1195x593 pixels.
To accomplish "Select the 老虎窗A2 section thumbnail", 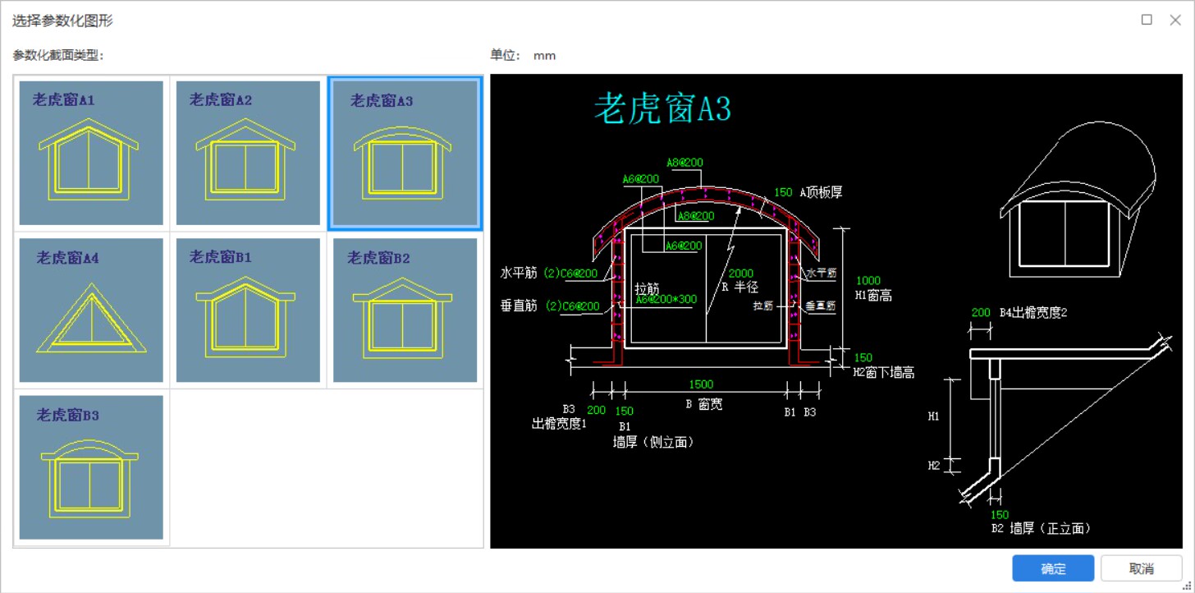I will [248, 153].
